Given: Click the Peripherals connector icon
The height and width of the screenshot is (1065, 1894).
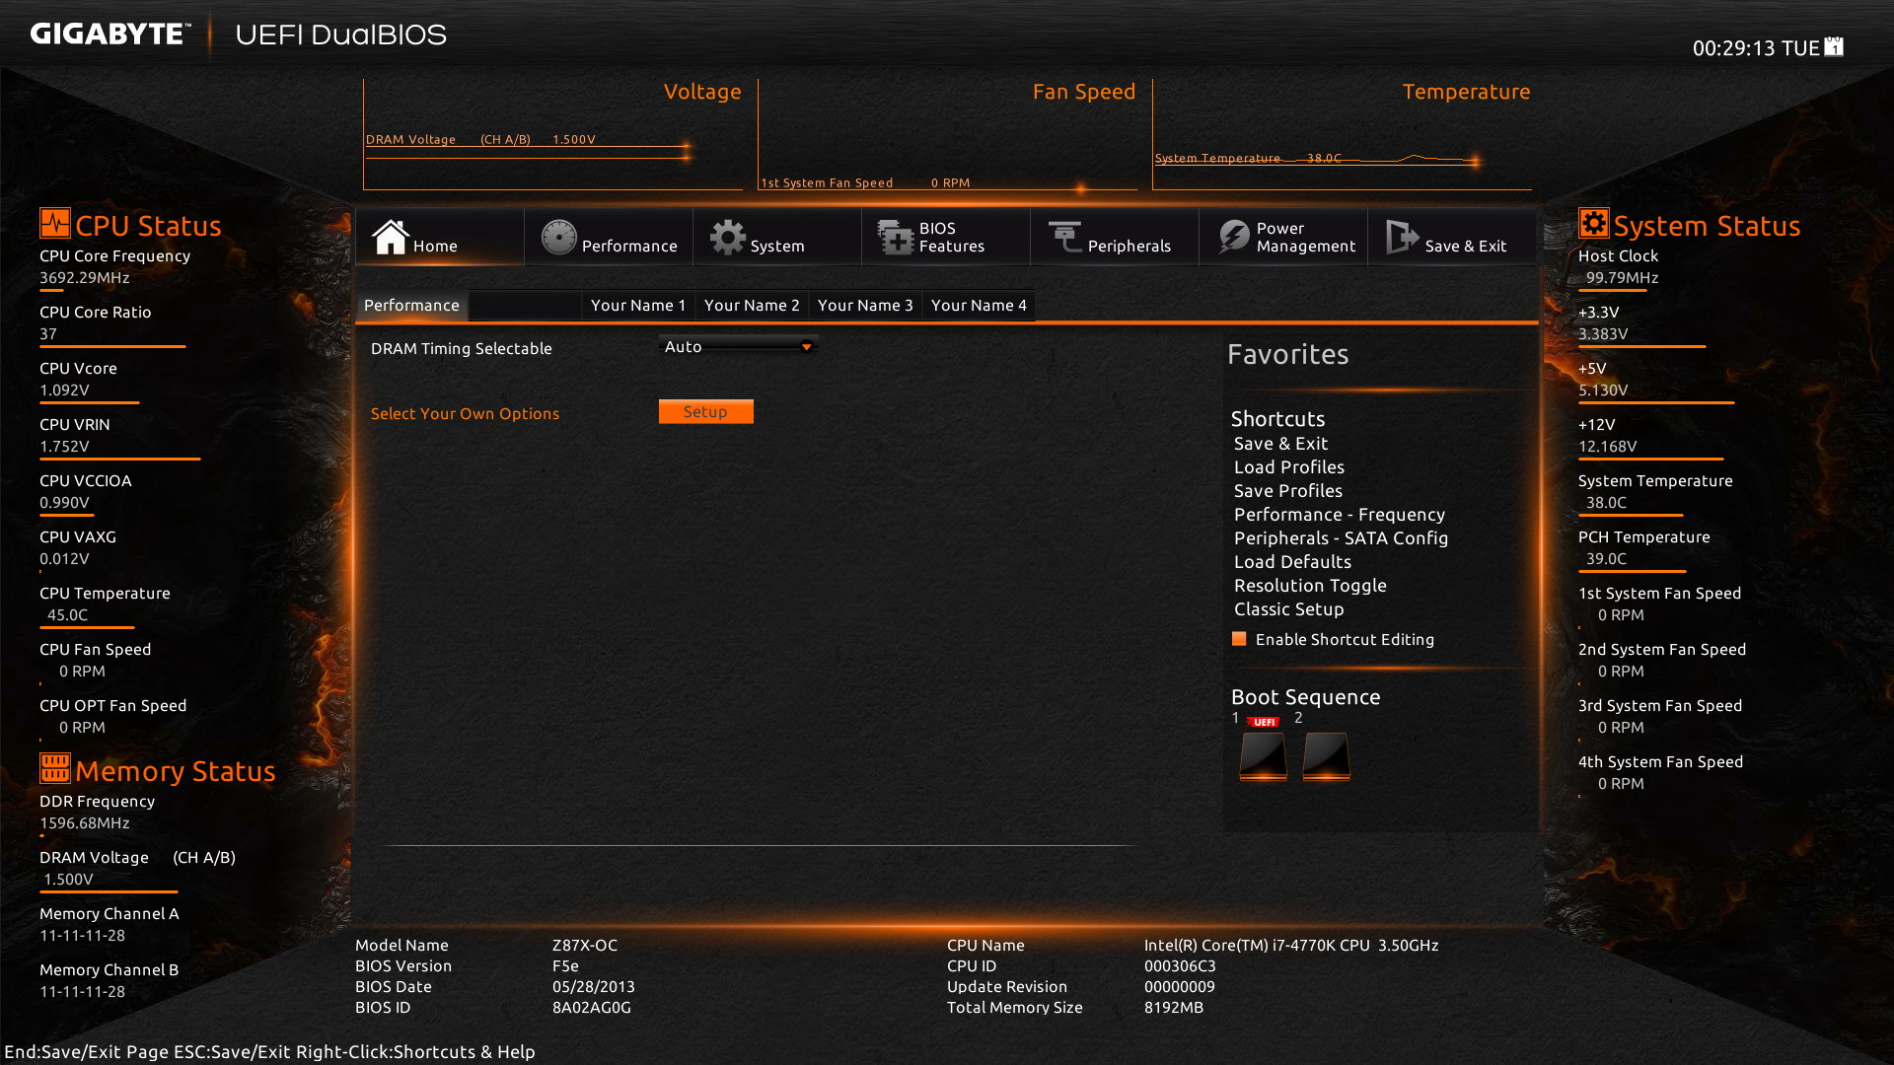Looking at the screenshot, I should pyautogui.click(x=1064, y=237).
